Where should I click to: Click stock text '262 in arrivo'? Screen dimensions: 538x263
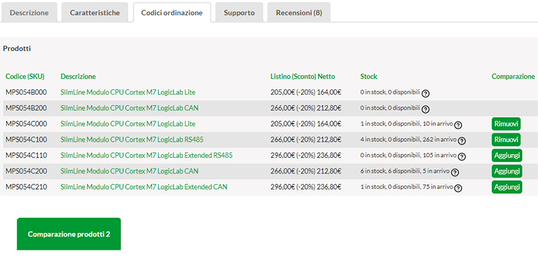439,139
